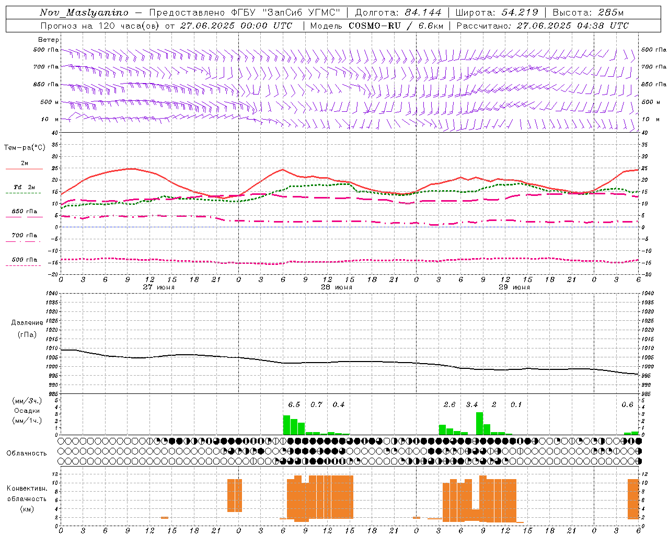Click the 29 июня date label
Screen dimensions: 669x535
[514, 287]
